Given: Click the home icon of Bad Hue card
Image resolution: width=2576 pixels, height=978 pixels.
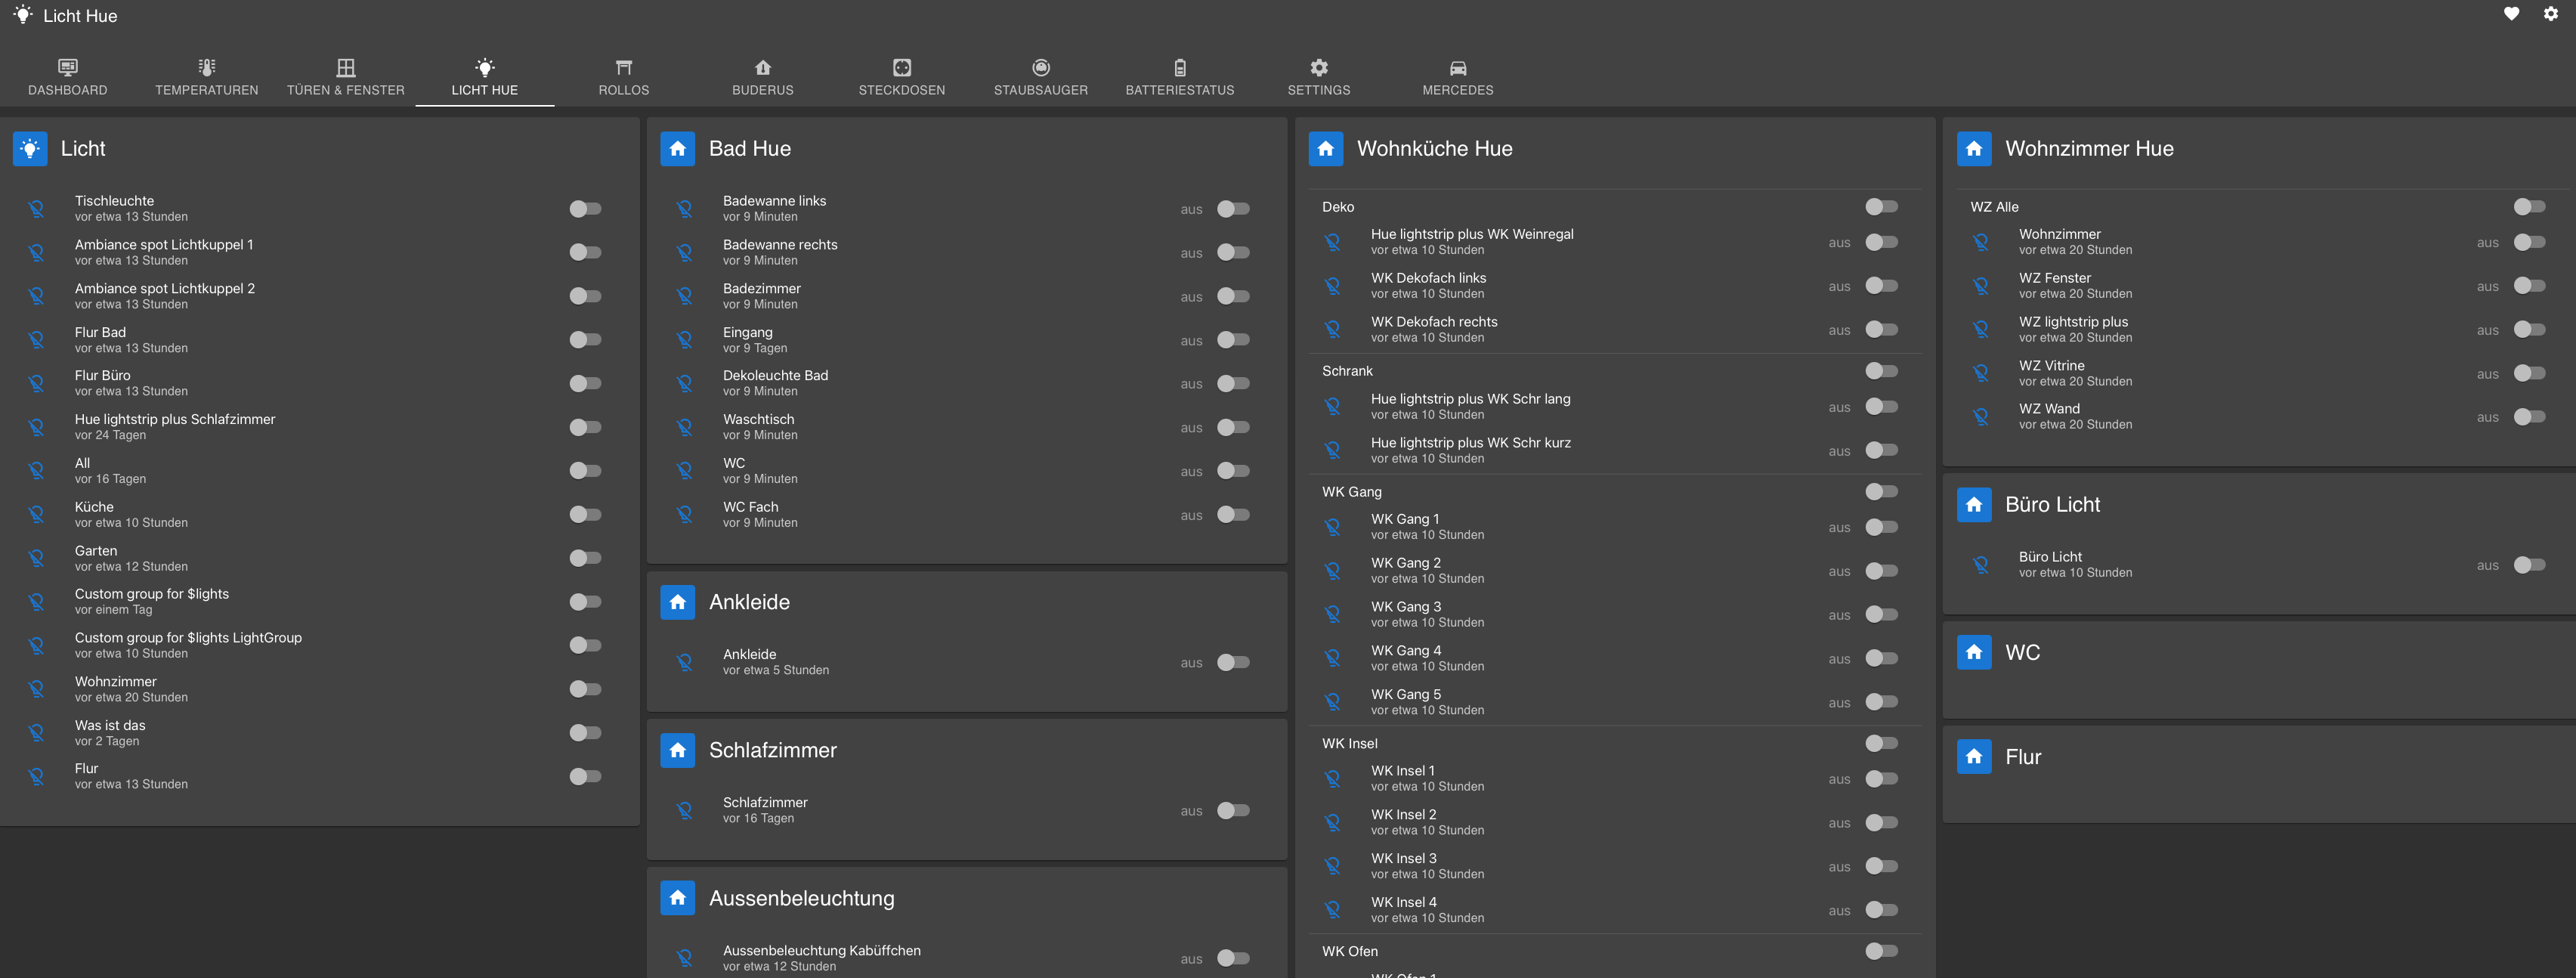Looking at the screenshot, I should [677, 149].
